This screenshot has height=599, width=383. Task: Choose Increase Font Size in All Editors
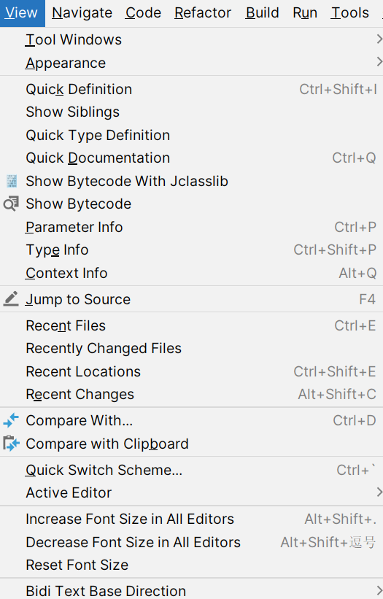(x=191, y=519)
